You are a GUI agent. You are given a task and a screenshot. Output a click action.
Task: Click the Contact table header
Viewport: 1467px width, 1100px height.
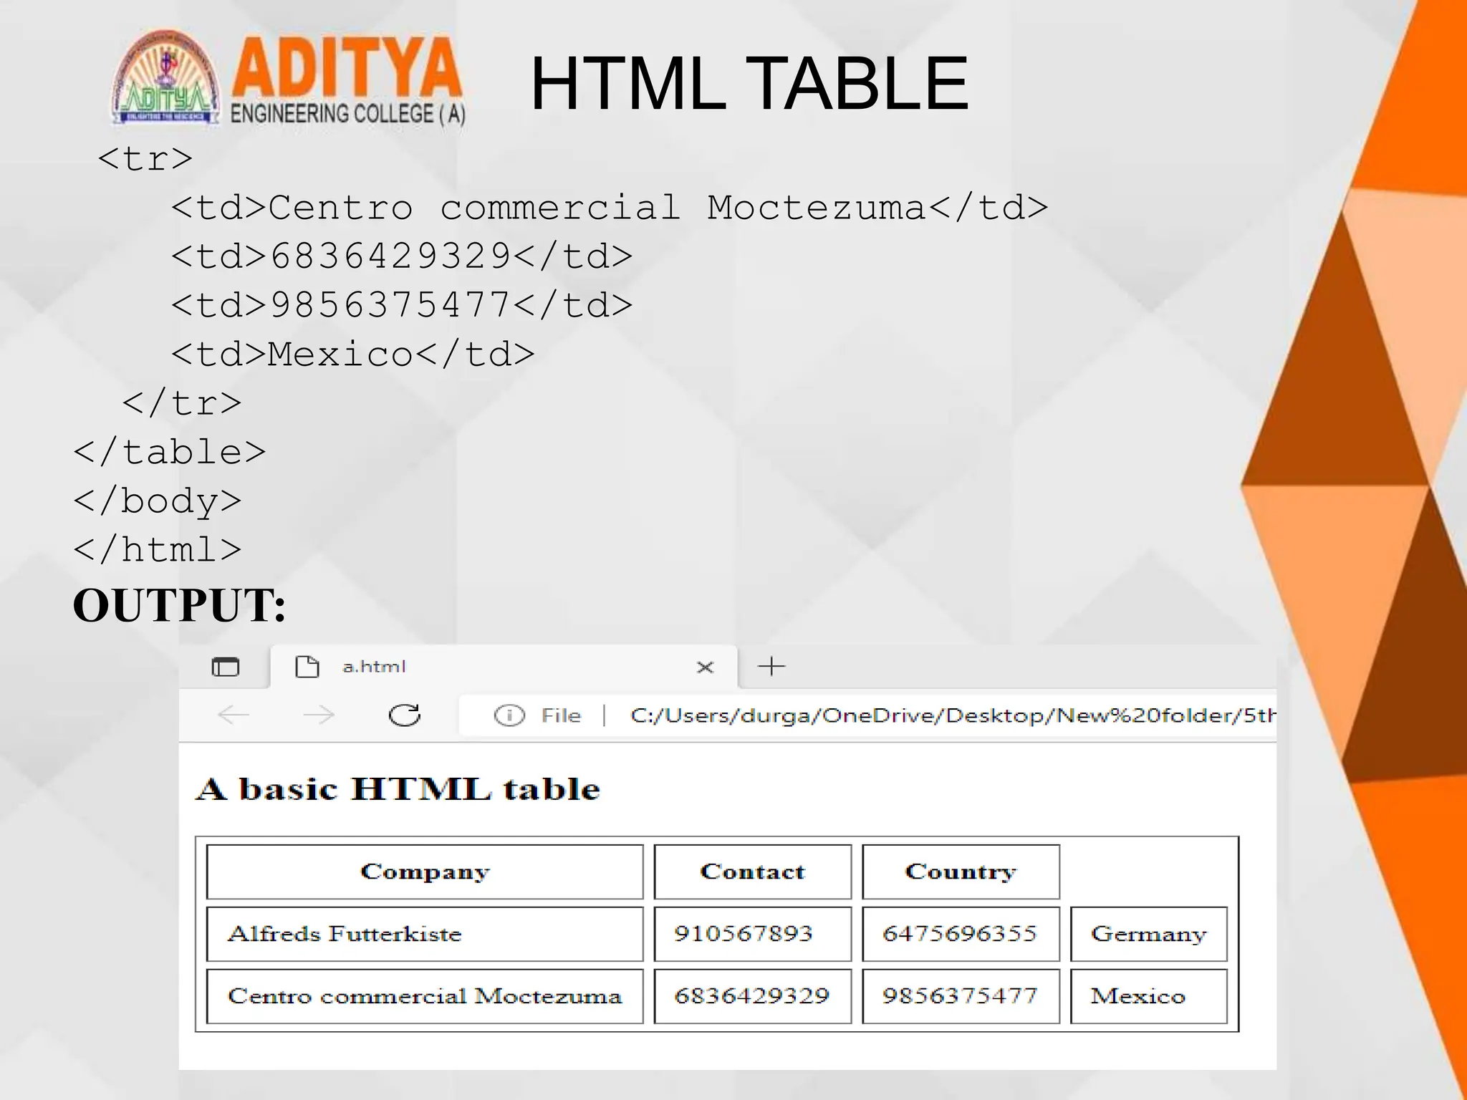pos(752,872)
